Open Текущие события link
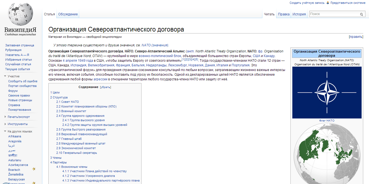This screenshot has width=369, height=184. [x=18, y=69]
